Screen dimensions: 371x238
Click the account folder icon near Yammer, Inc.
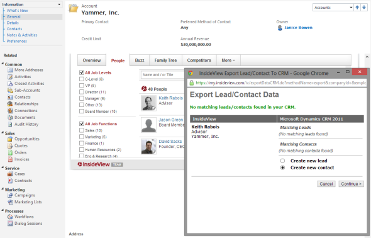tap(74, 8)
